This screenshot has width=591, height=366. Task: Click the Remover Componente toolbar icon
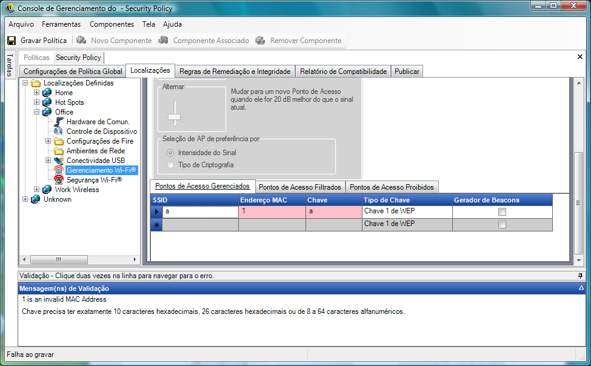point(260,40)
